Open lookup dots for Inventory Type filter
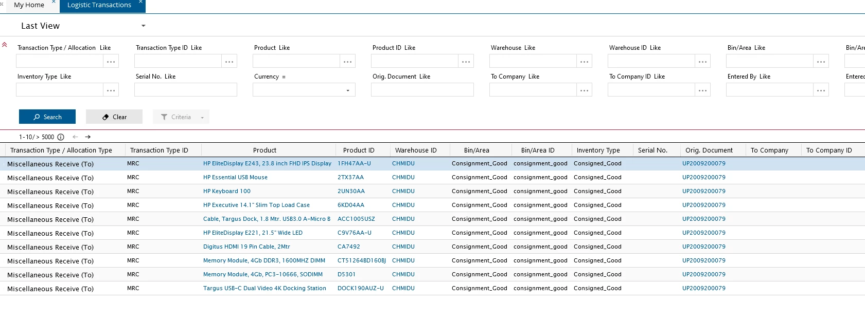This screenshot has height=322, width=865. [111, 90]
